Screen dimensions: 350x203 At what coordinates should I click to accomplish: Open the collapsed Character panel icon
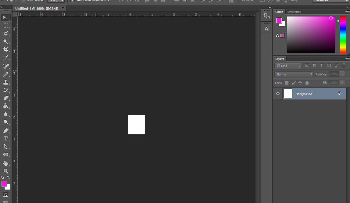267,29
